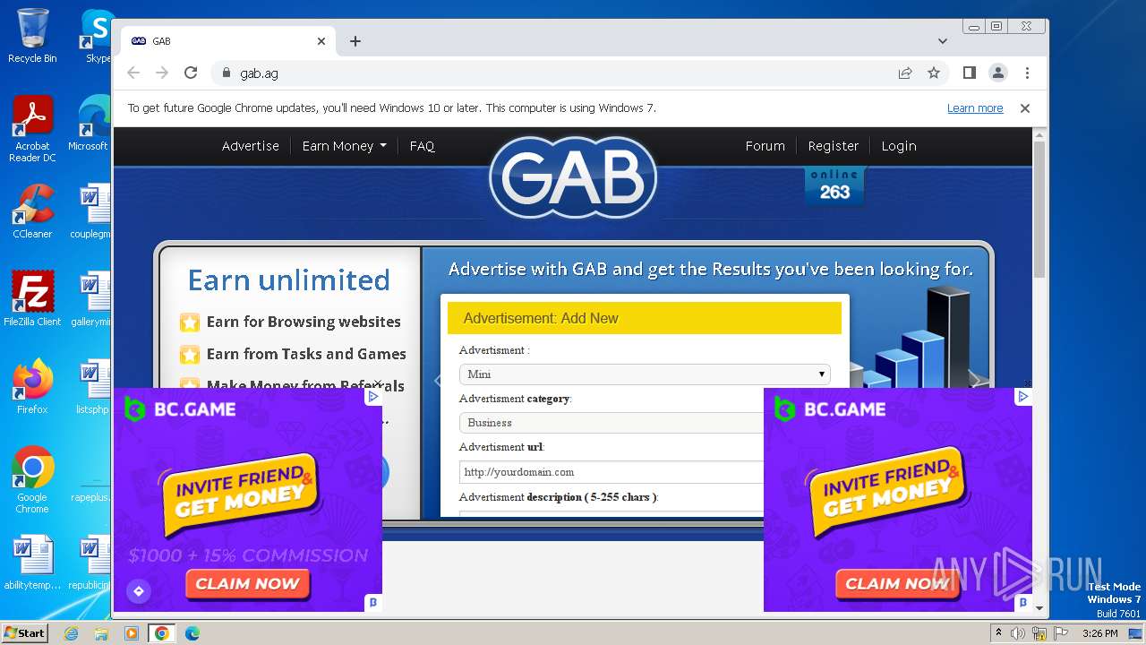Open the Forum link
The image size is (1146, 645).
(765, 146)
